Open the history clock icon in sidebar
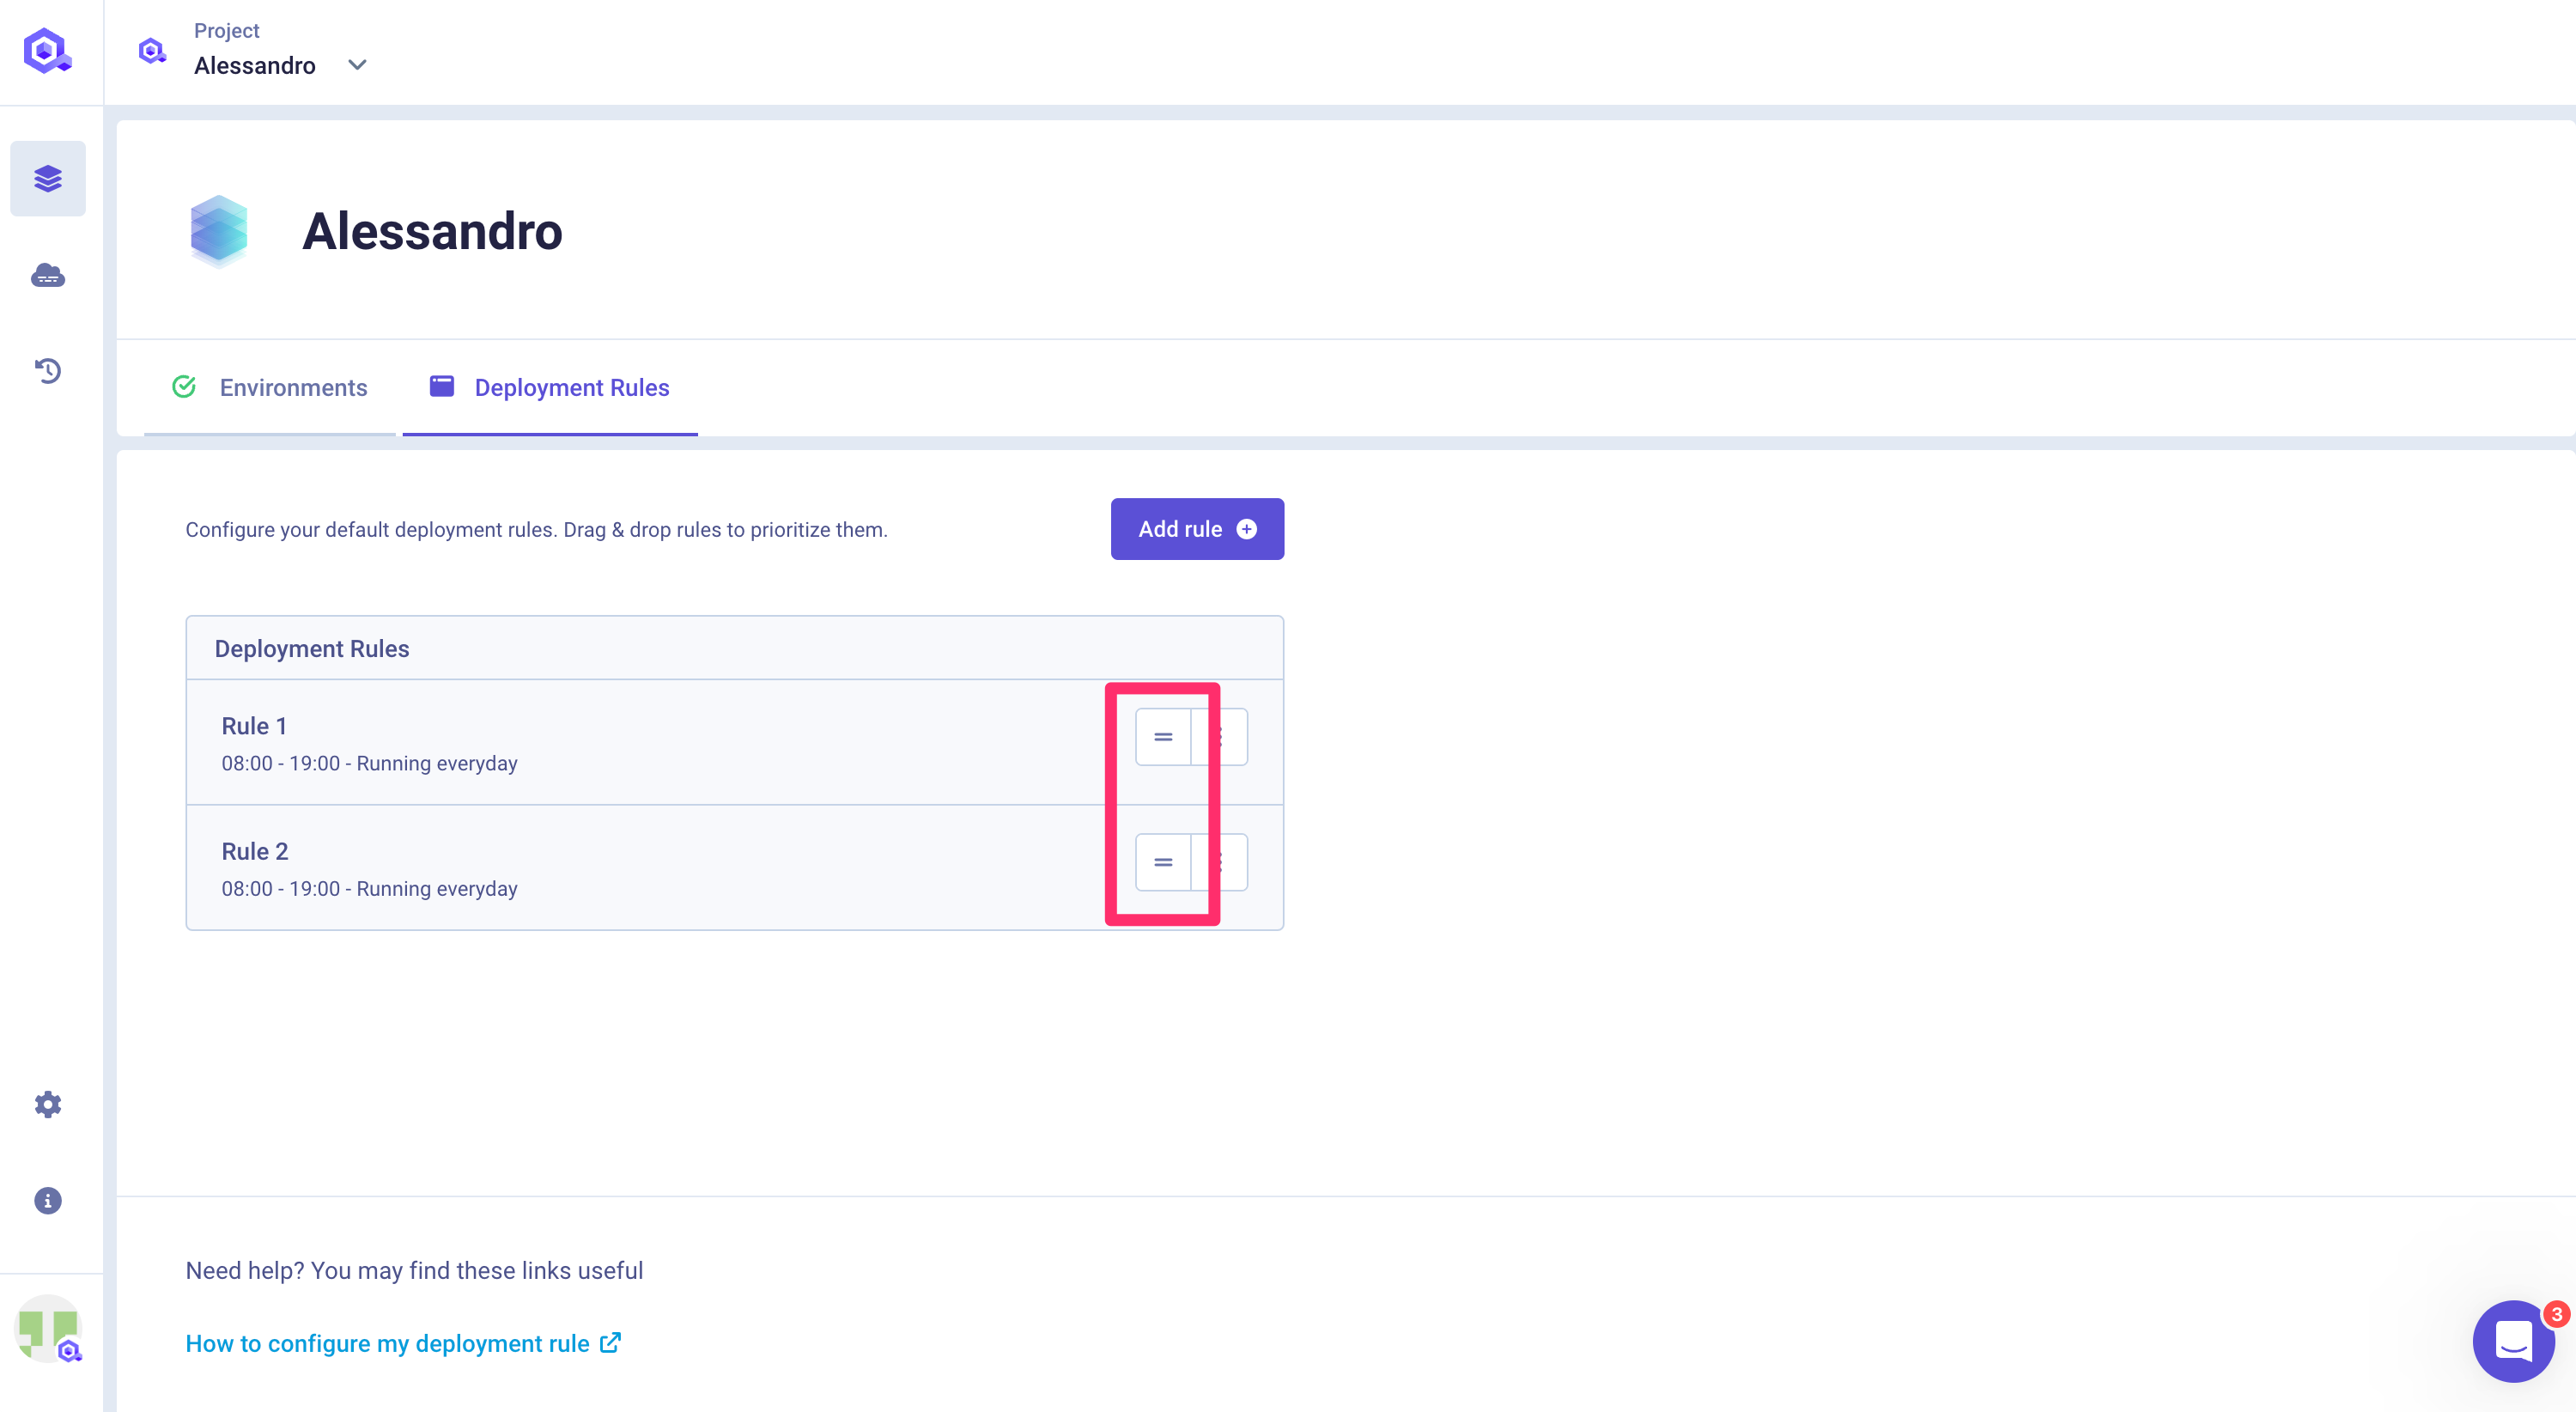Screen dimensions: 2576x1412 click(x=48, y=371)
